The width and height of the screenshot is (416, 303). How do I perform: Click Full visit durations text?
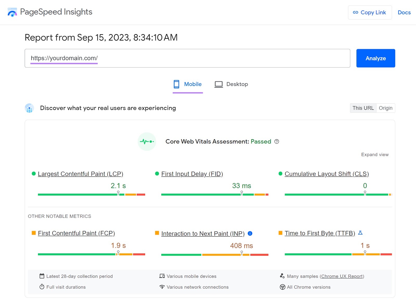pyautogui.click(x=66, y=287)
